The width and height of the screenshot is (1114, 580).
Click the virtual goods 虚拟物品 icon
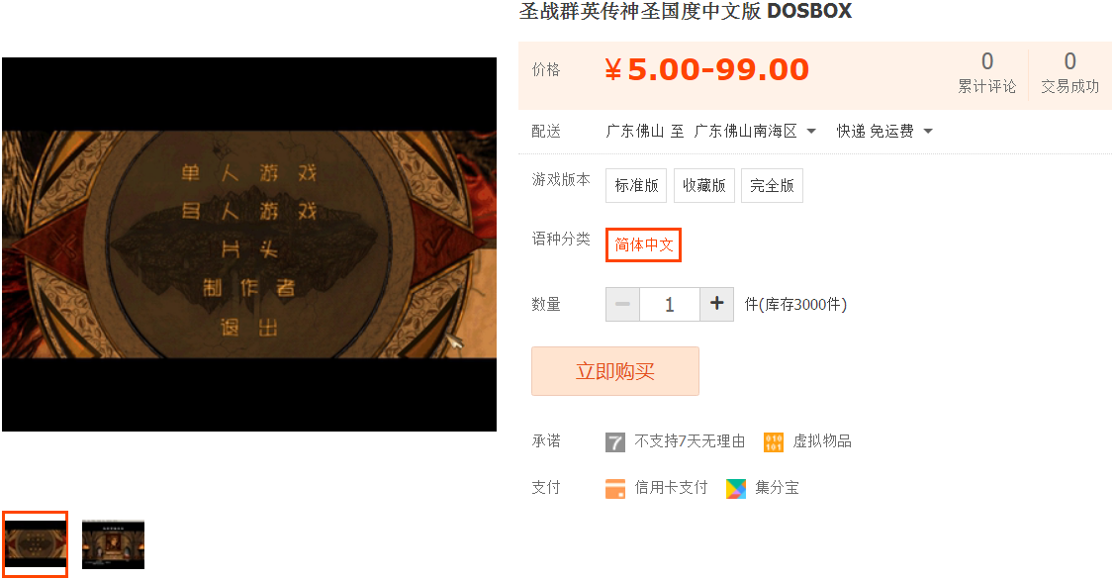coord(773,442)
